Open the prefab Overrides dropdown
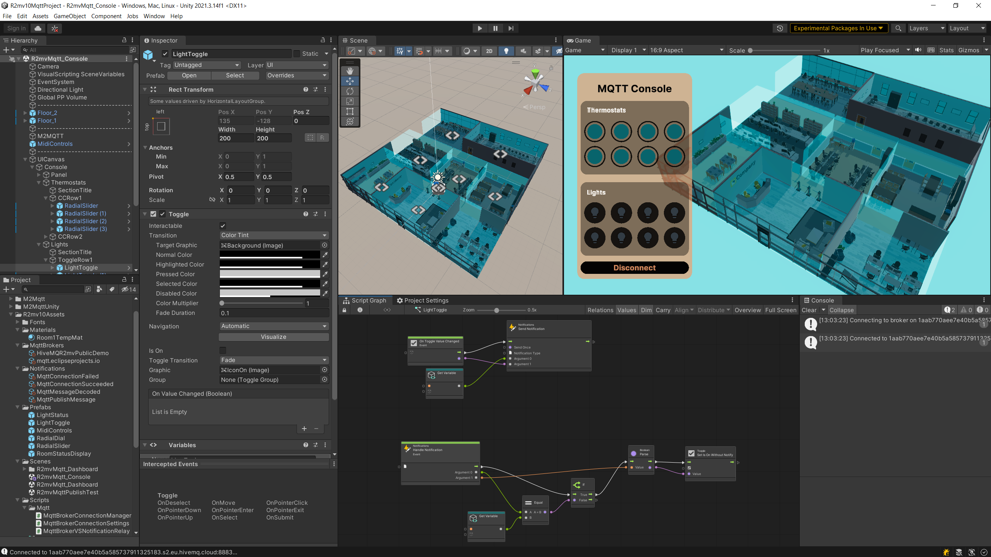This screenshot has height=557, width=991. click(x=297, y=75)
